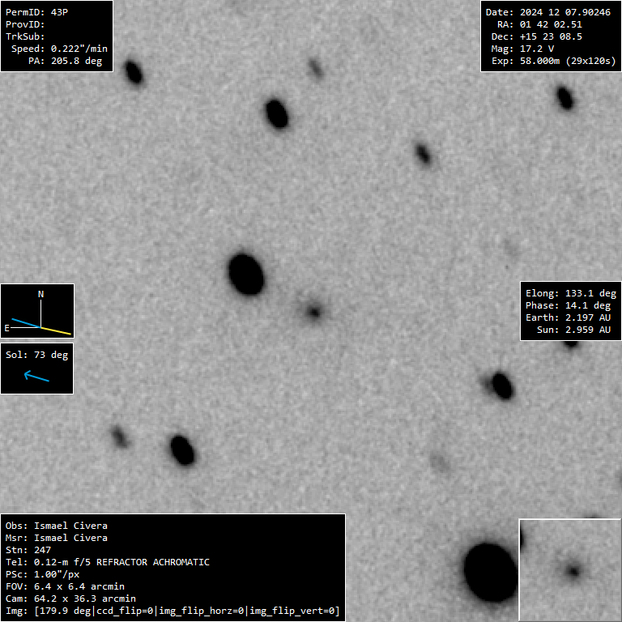Click the RA: 01 42 02.51 line
The height and width of the screenshot is (622, 622).
click(540, 24)
